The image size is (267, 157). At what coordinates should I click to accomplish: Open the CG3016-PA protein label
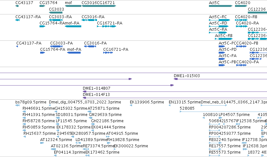[95, 43]
